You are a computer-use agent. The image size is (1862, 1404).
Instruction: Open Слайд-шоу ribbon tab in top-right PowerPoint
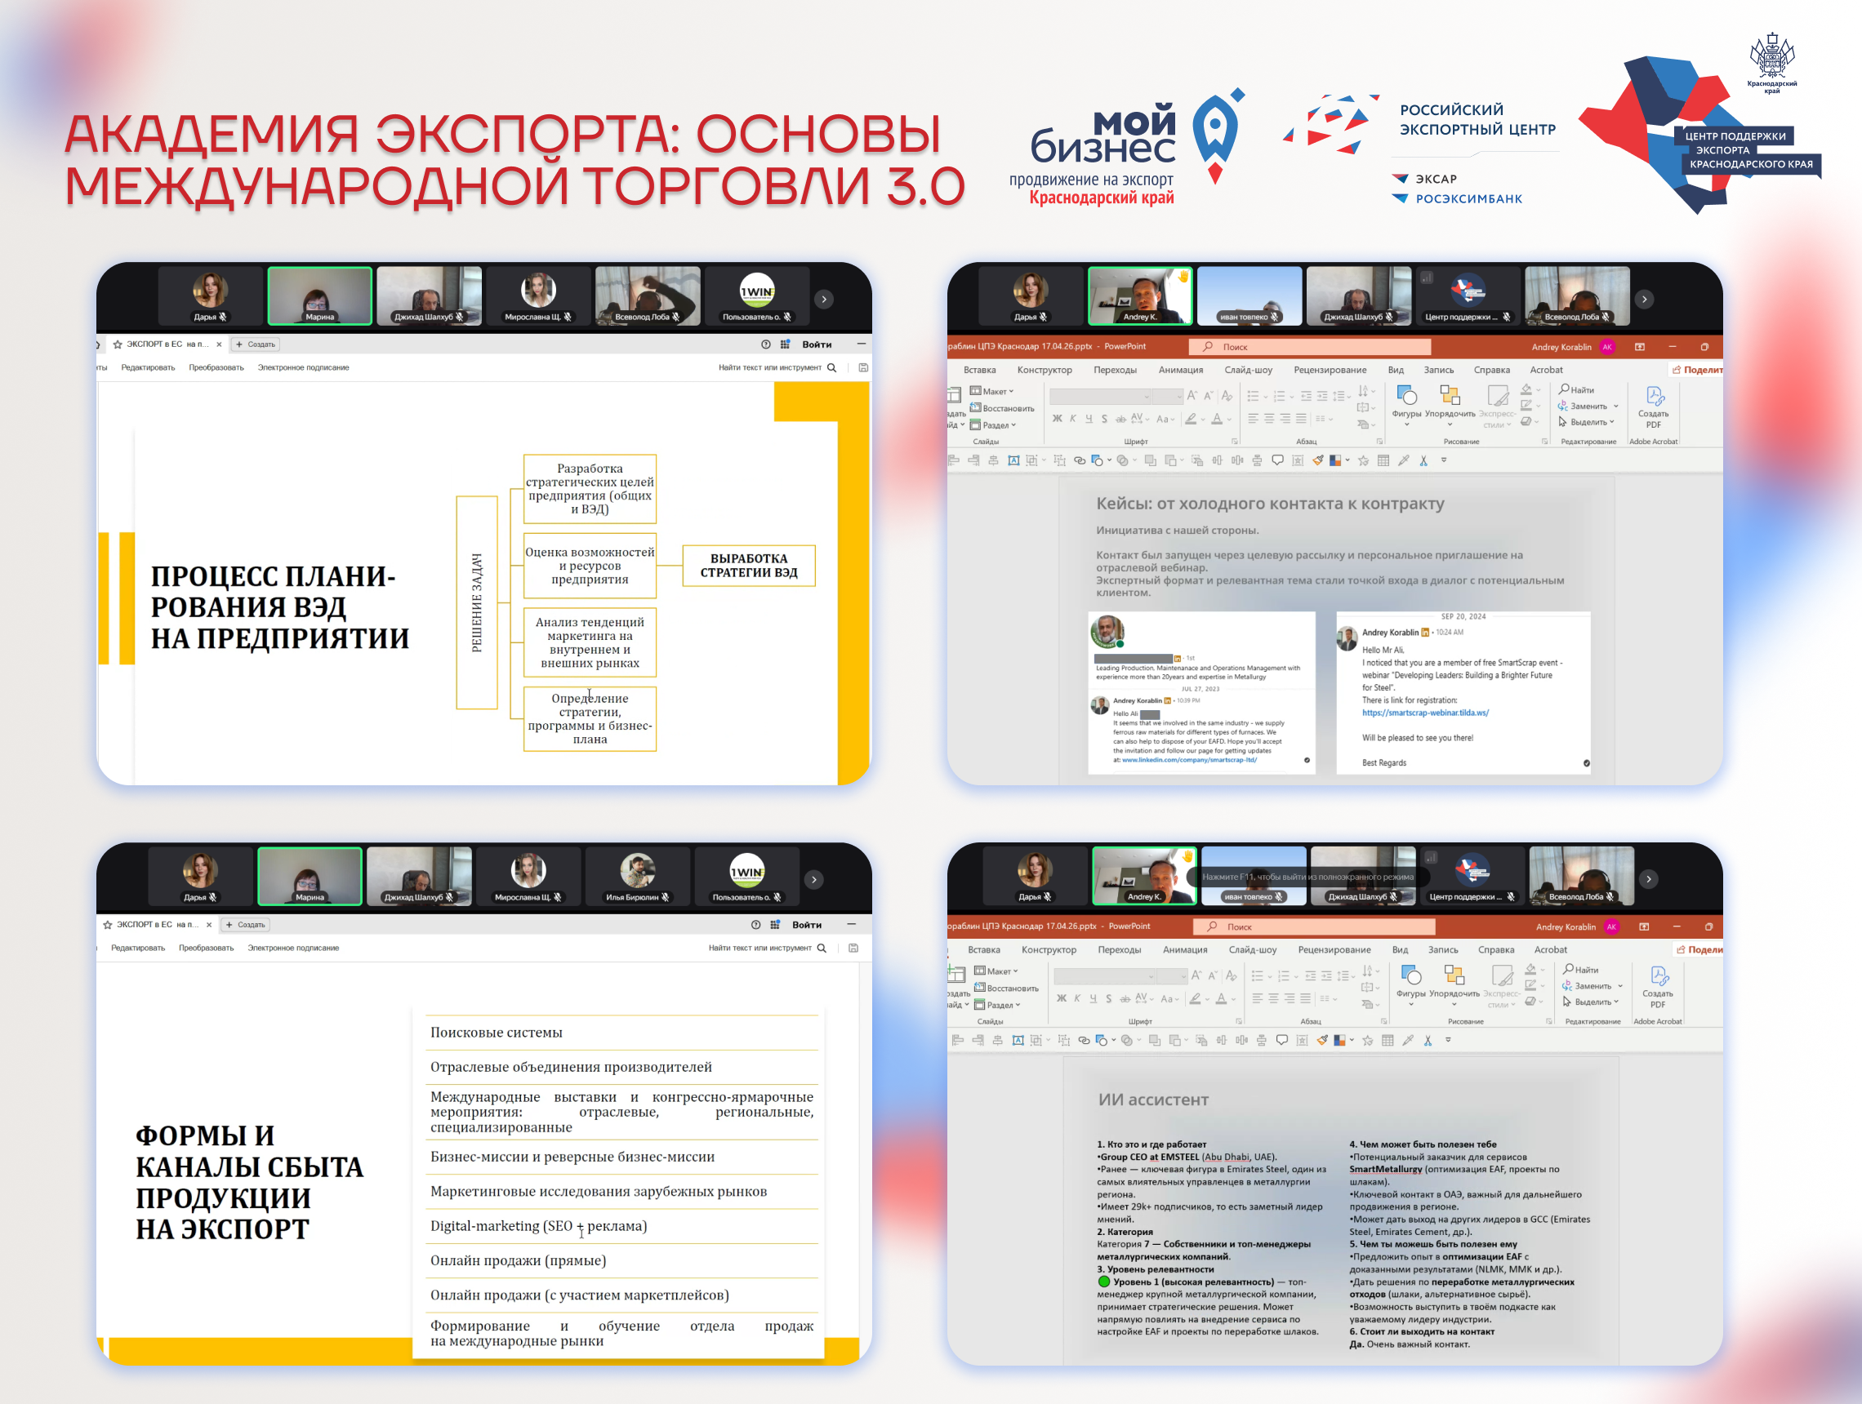point(1249,370)
